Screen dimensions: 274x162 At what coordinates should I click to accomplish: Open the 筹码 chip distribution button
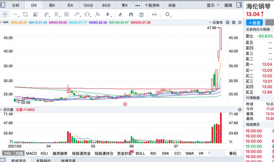(x=233, y=154)
